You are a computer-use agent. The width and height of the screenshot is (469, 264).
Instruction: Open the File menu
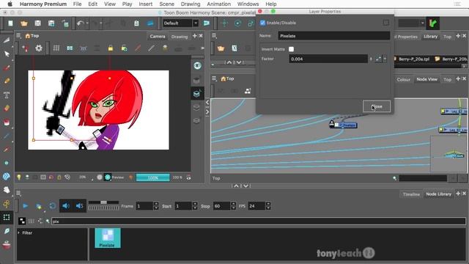pyautogui.click(x=77, y=4)
